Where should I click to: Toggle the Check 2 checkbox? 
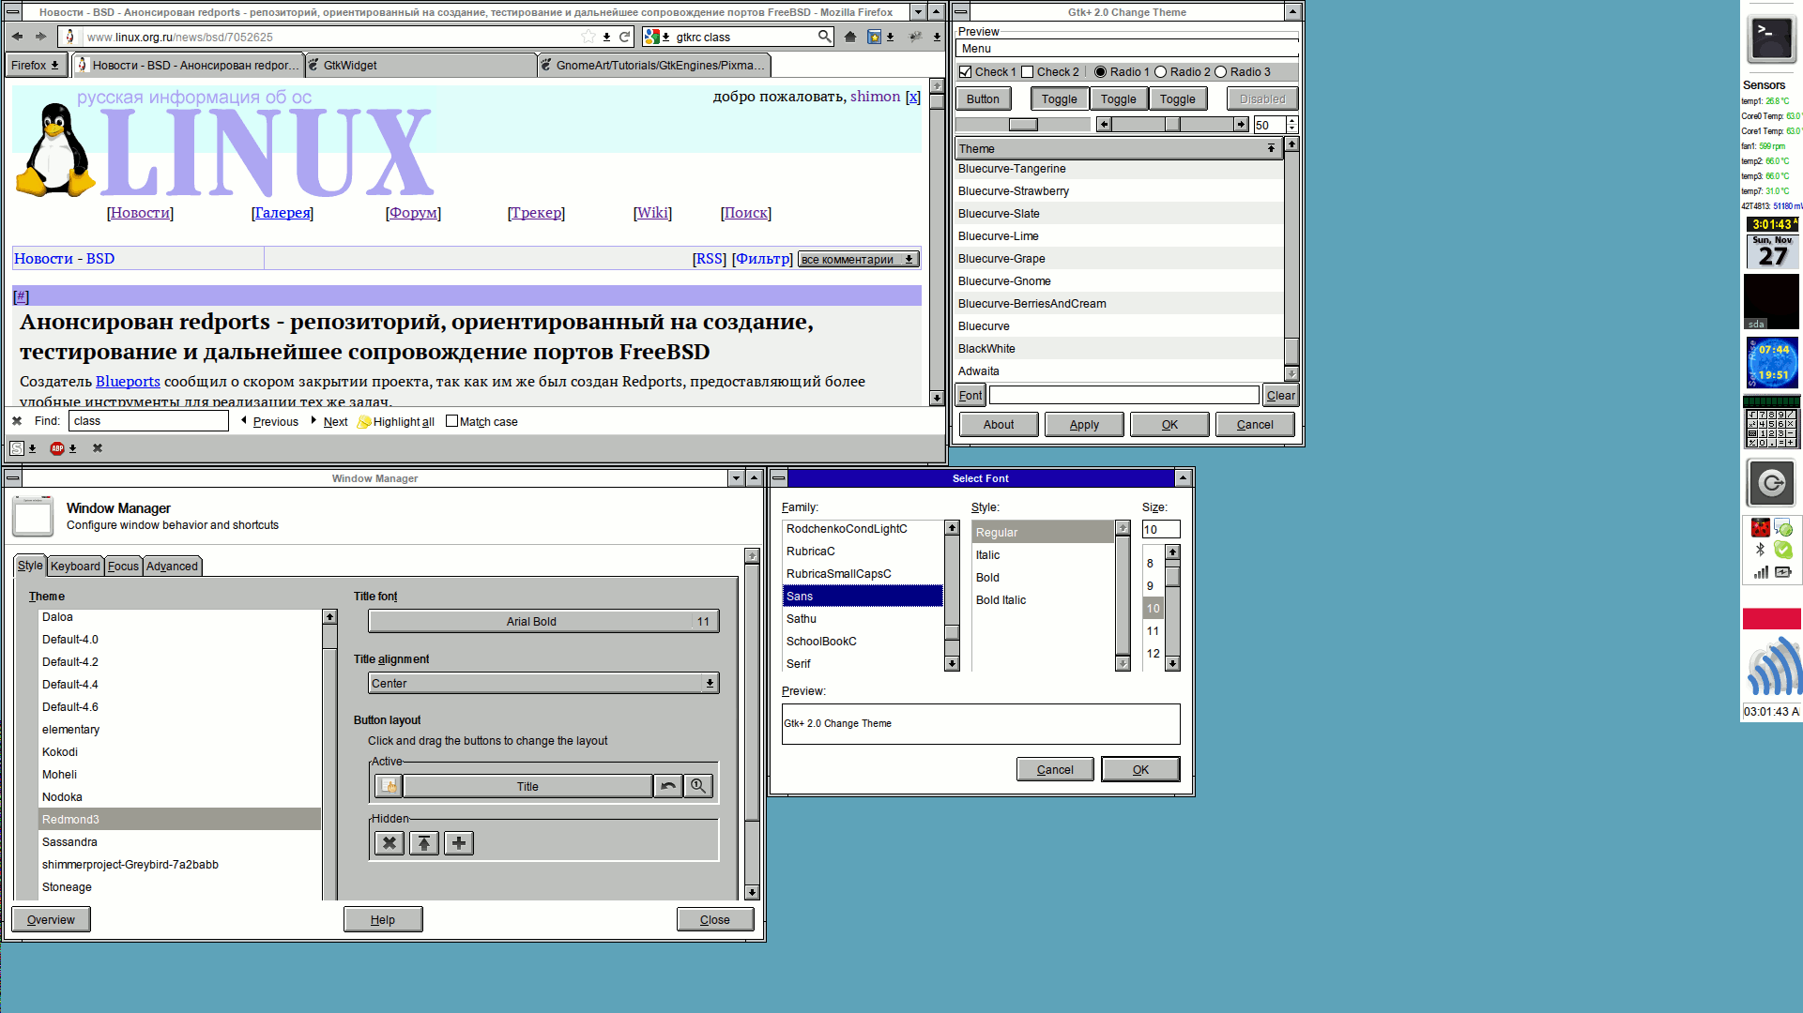pos(1027,72)
